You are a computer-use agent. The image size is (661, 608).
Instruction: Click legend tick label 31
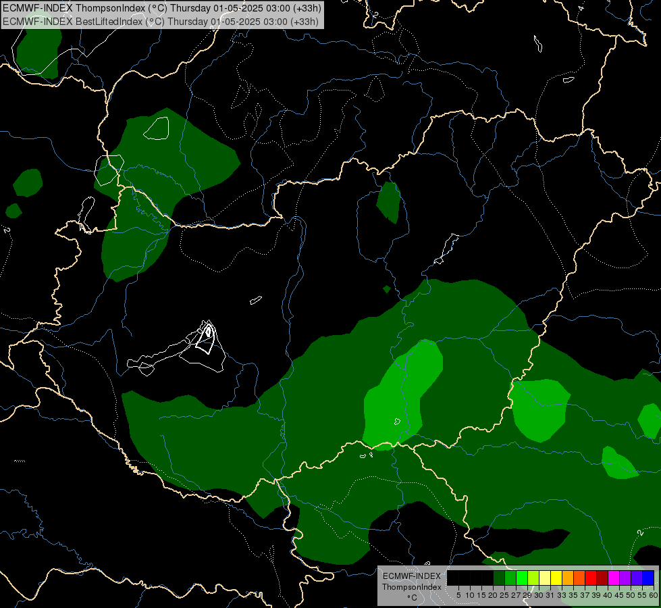(x=550, y=595)
